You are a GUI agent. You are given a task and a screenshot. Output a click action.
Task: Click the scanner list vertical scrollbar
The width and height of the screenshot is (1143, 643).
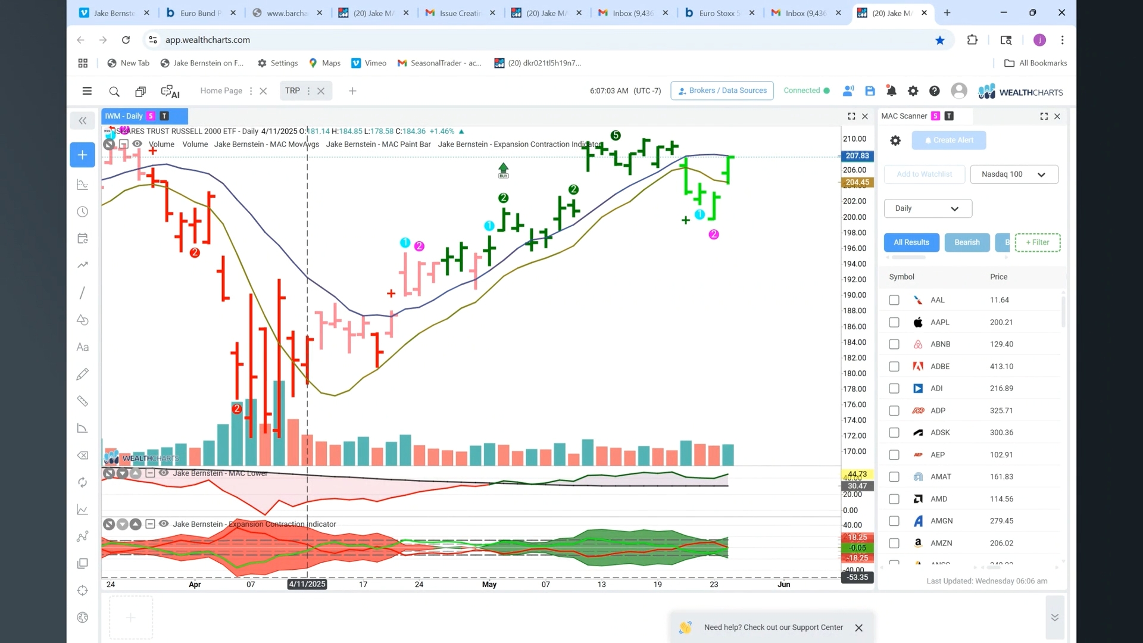(x=1063, y=311)
